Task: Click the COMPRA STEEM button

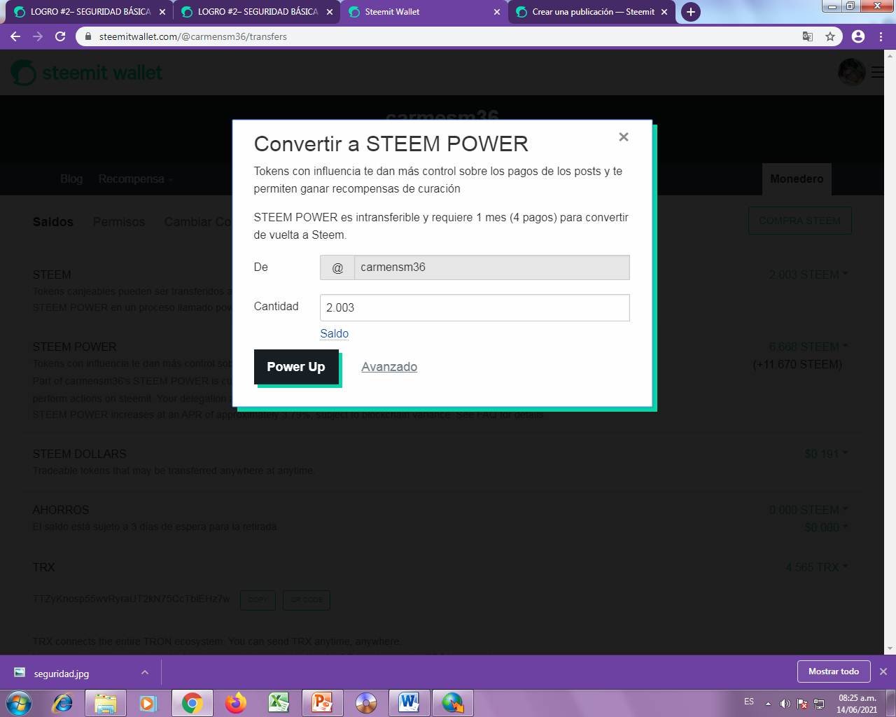Action: pyautogui.click(x=799, y=221)
